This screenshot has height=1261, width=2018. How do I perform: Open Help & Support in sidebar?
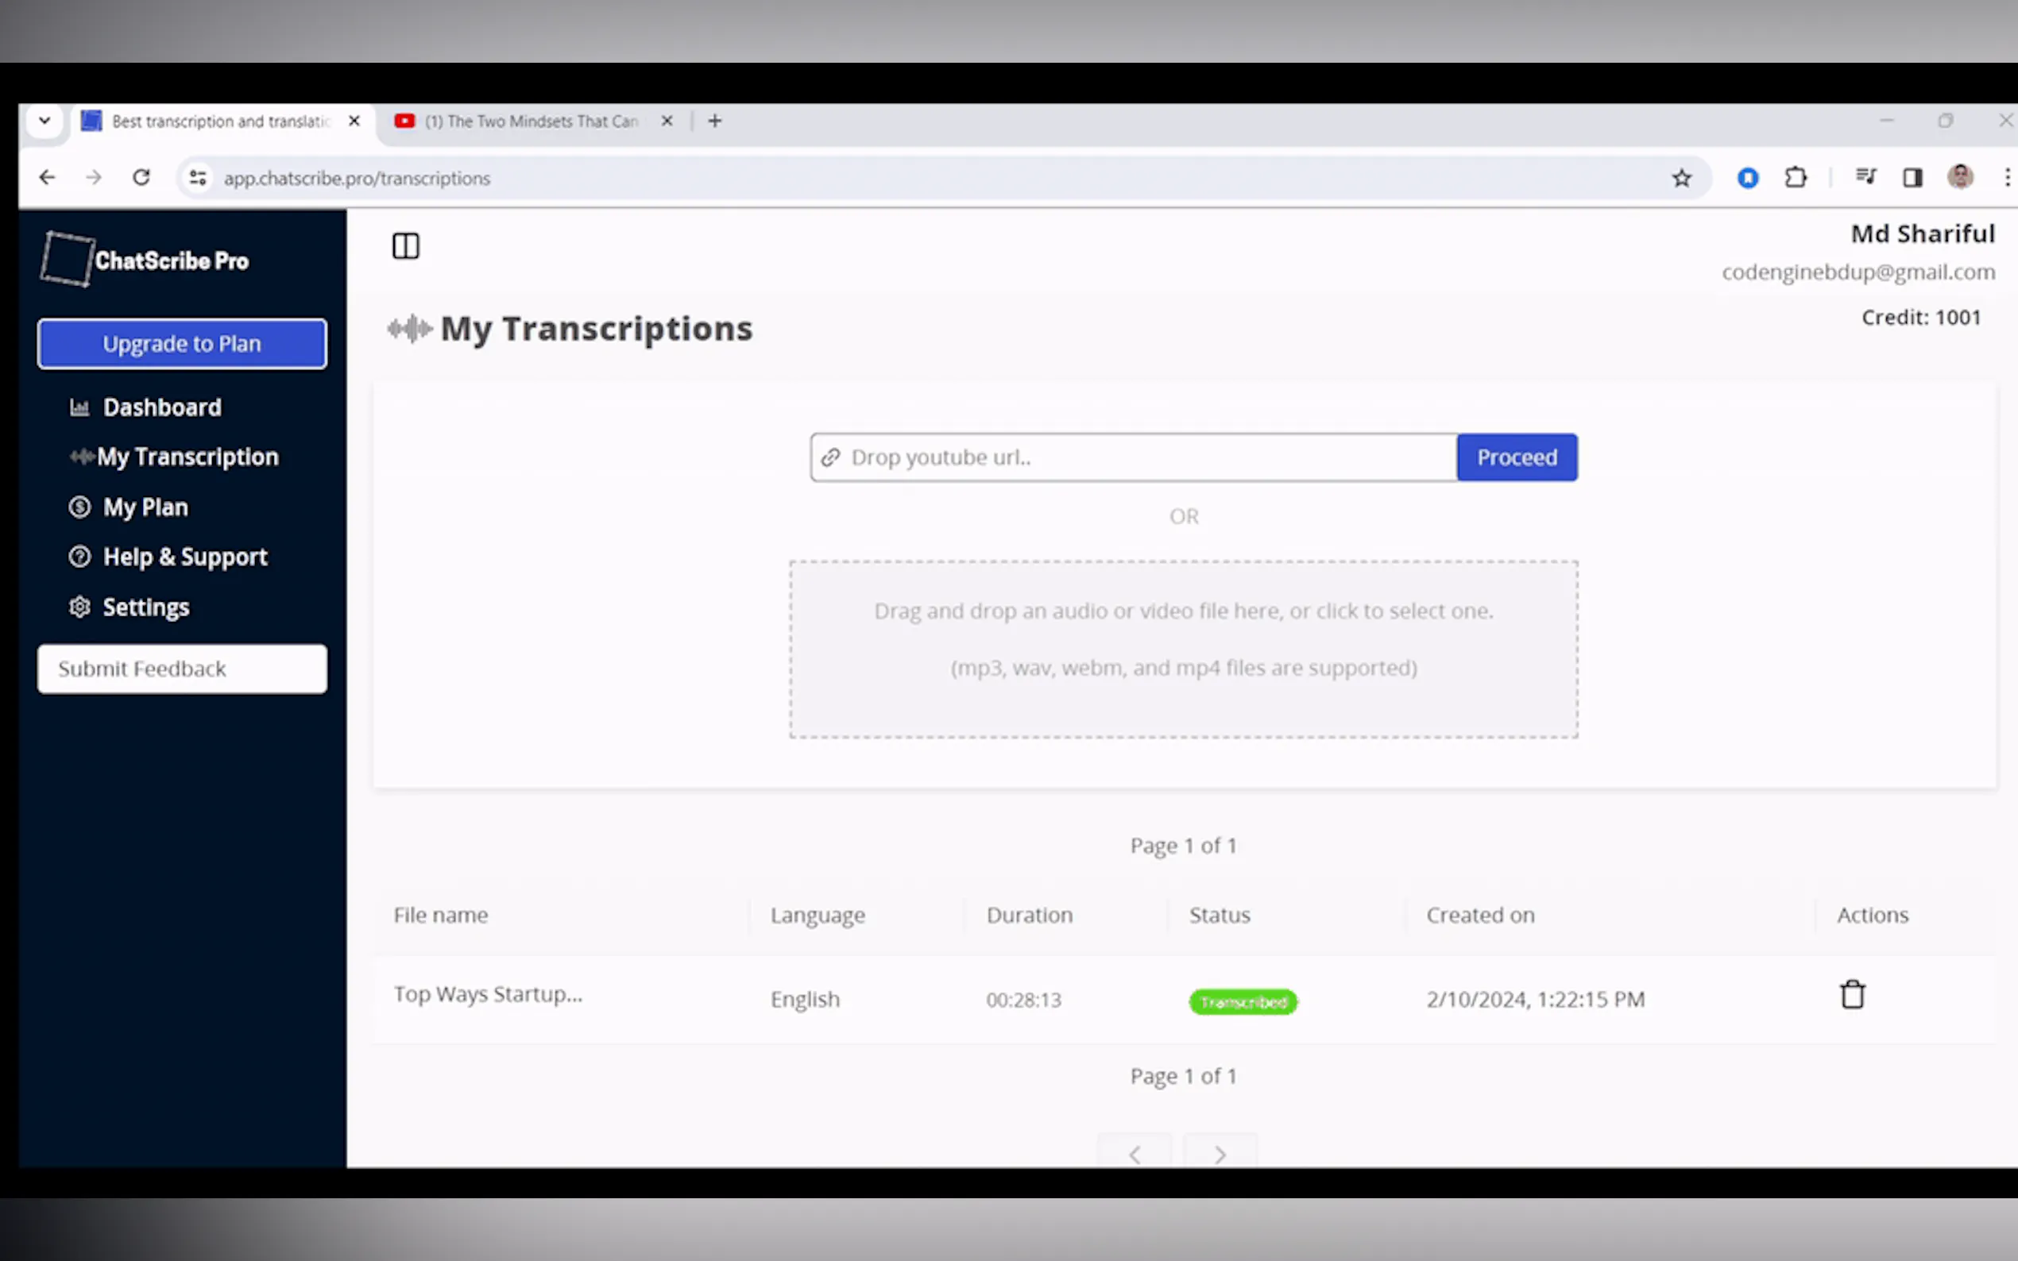click(184, 557)
